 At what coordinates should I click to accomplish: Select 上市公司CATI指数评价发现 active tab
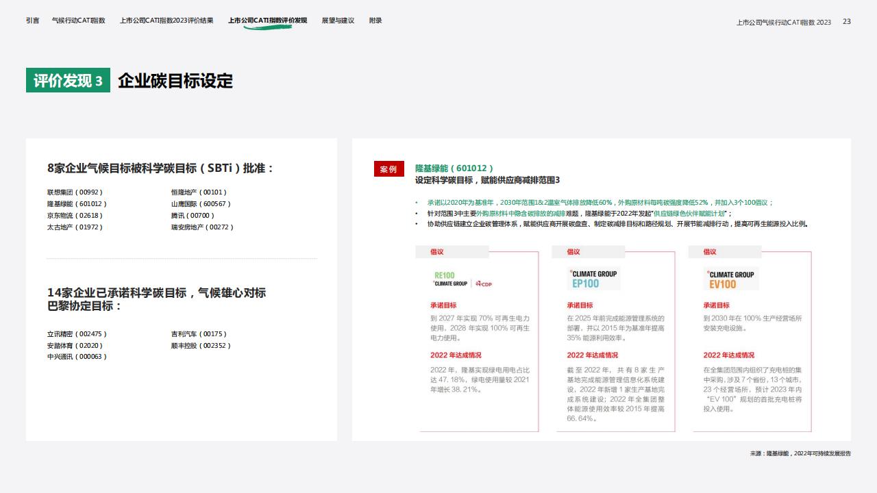click(268, 21)
